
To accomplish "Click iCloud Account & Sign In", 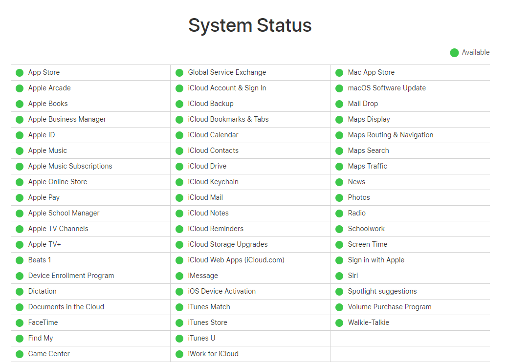I will (x=227, y=88).
